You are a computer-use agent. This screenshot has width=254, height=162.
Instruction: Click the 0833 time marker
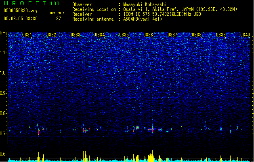[76, 35]
